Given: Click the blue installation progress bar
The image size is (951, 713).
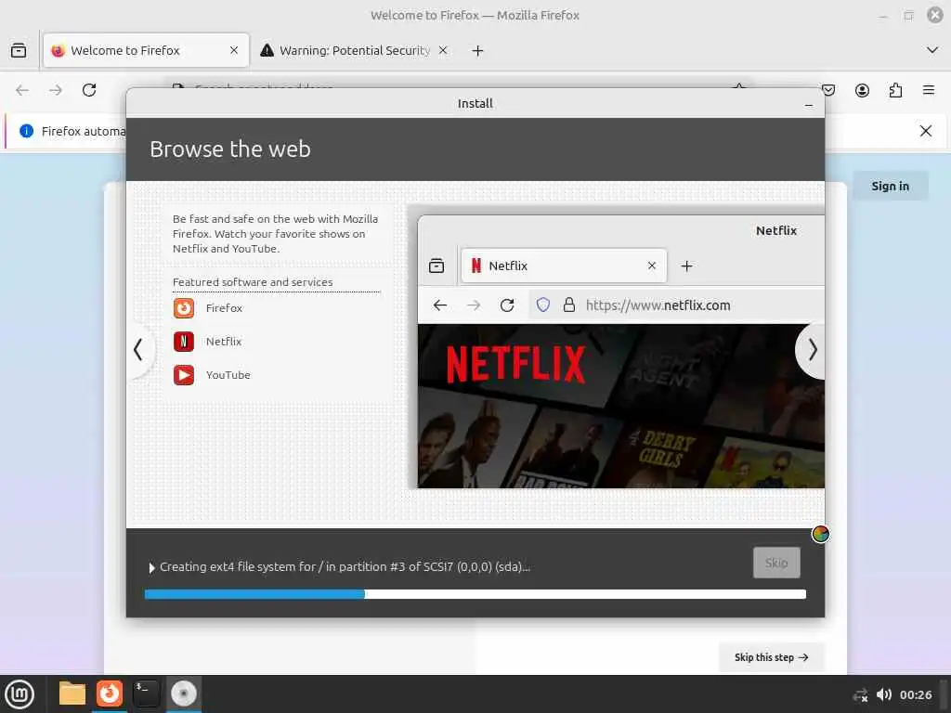Looking at the screenshot, I should [475, 594].
